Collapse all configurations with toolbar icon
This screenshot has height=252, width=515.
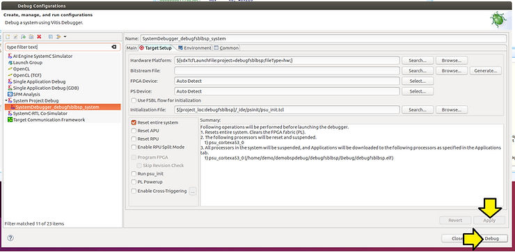tap(51, 37)
